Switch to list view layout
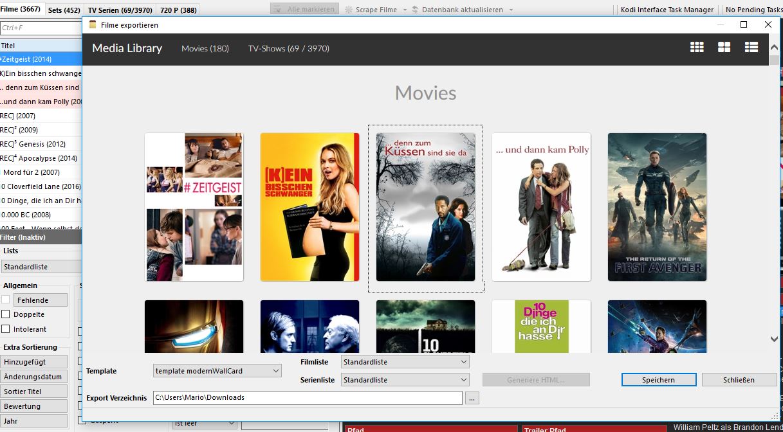 point(751,47)
